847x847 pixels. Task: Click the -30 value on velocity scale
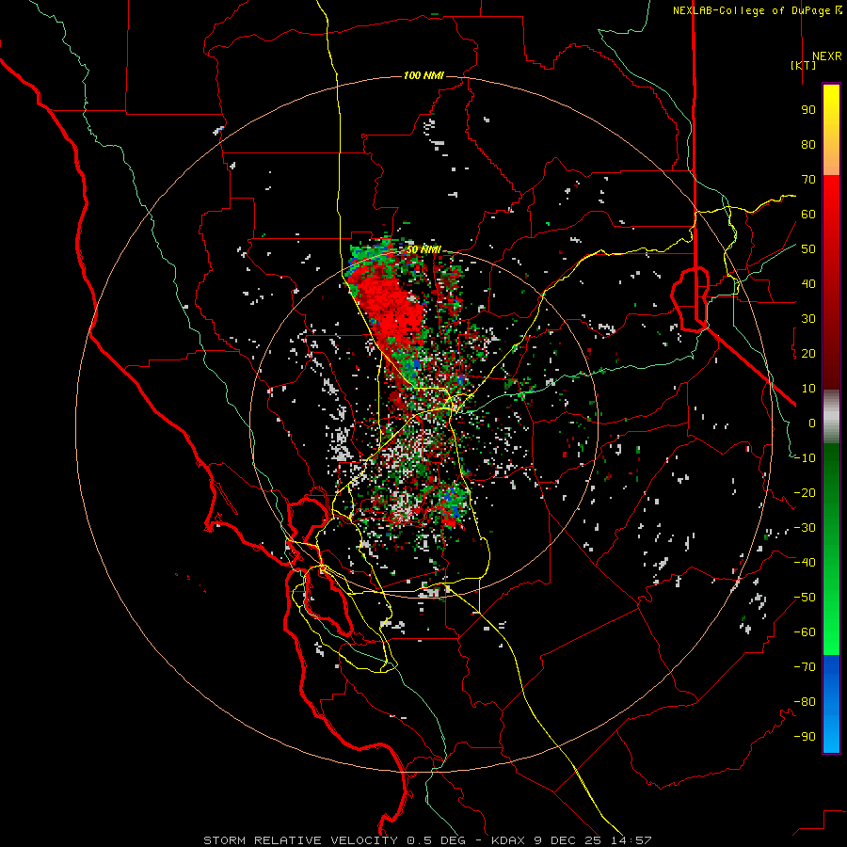click(x=805, y=528)
